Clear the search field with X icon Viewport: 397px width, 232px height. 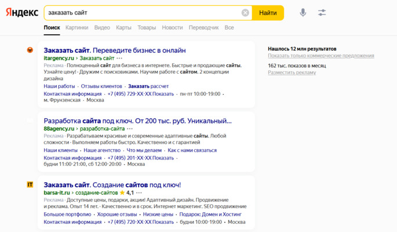[245, 13]
